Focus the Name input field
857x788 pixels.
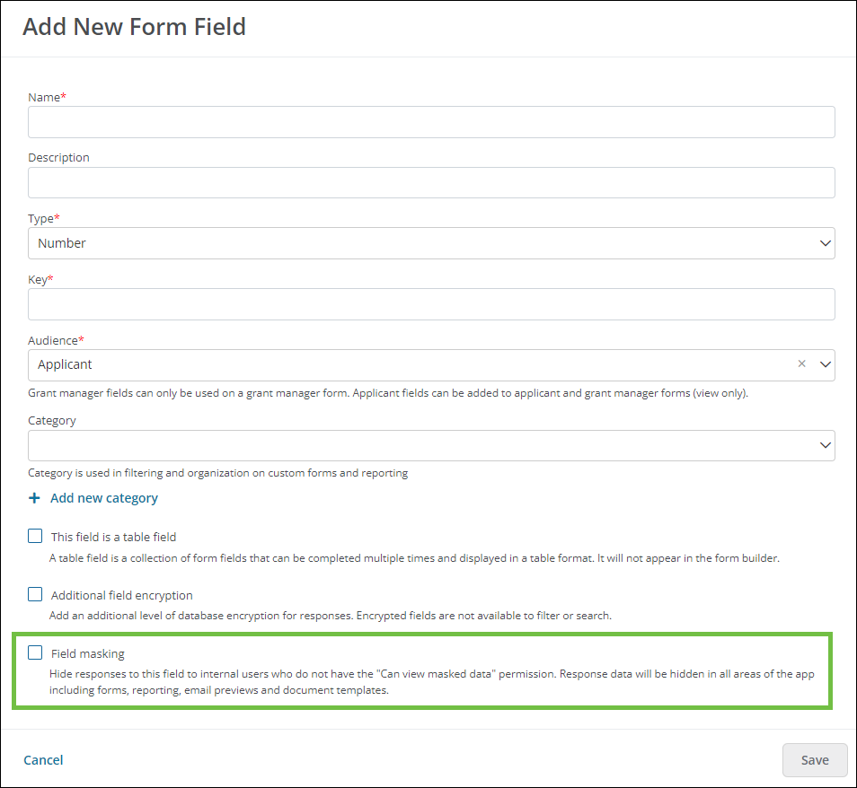click(431, 122)
